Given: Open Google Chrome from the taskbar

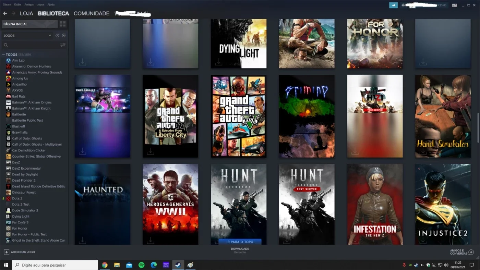Looking at the screenshot, I should pos(105,265).
